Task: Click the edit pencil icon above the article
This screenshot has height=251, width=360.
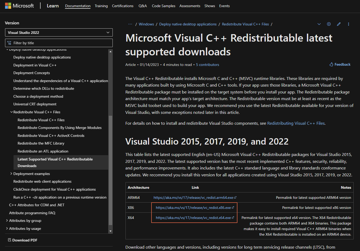Action: (339, 24)
